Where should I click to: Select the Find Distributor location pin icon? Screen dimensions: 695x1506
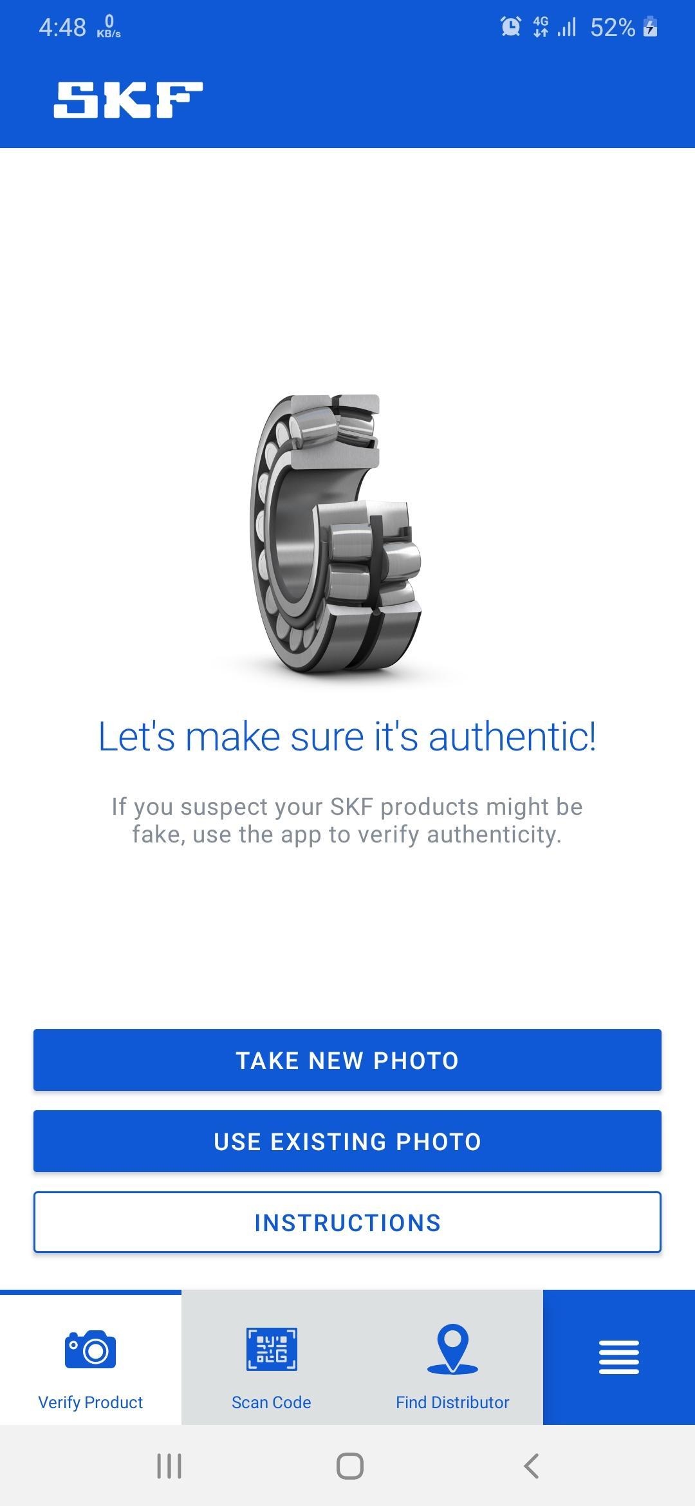[452, 1349]
